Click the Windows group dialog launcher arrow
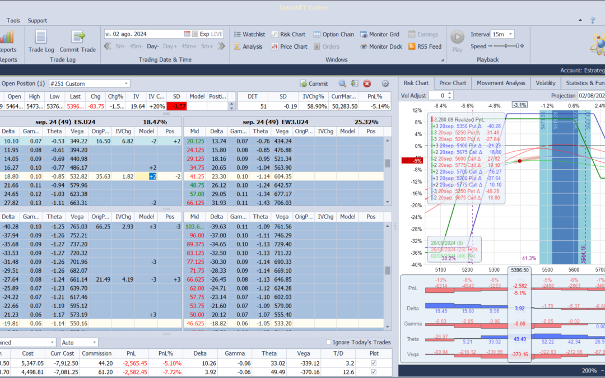The image size is (605, 378). pyautogui.click(x=443, y=60)
